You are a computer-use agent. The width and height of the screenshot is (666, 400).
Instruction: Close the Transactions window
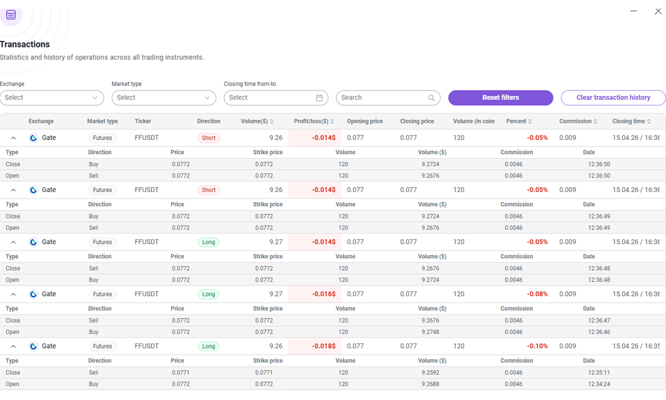[x=658, y=11]
